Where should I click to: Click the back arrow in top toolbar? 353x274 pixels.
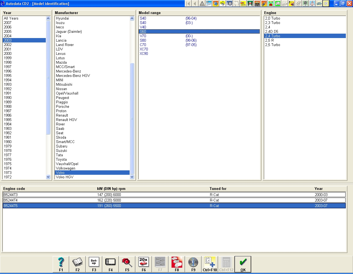195,3
